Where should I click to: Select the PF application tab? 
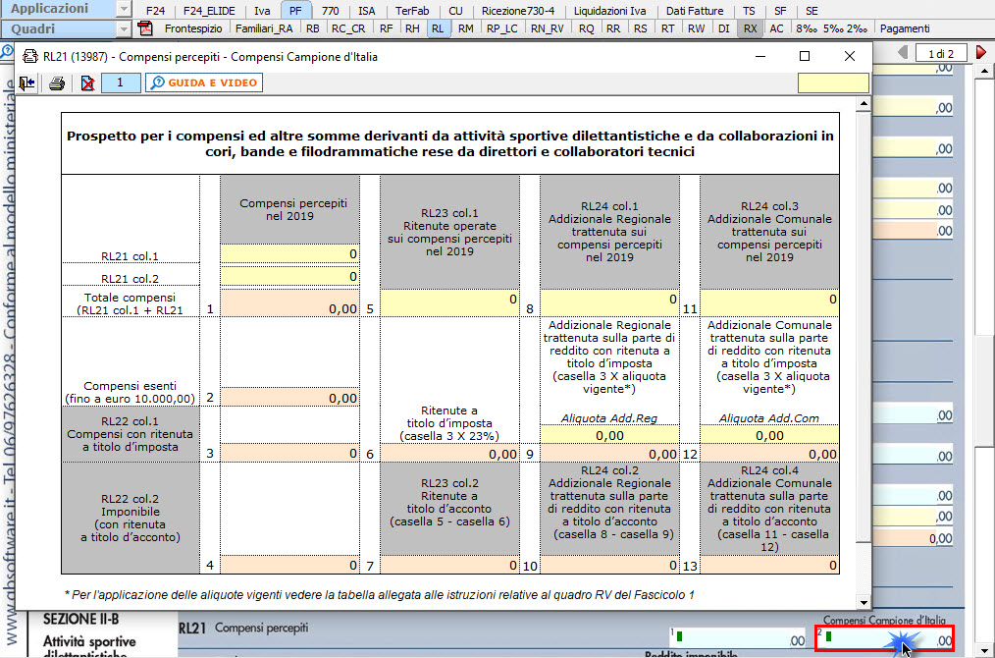pyautogui.click(x=295, y=11)
